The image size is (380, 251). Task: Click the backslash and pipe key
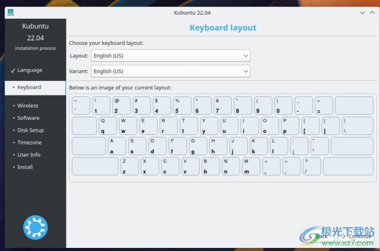click(x=357, y=126)
